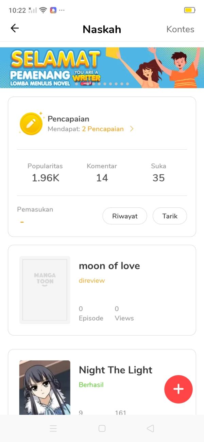Expand the 2 Pencapaian details via the chevron
Screen dimensions: 204x442
point(132,129)
